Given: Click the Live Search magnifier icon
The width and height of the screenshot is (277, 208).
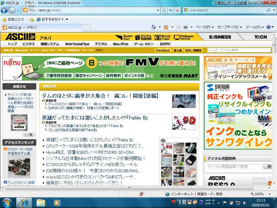Looking at the screenshot, I should [269, 10].
